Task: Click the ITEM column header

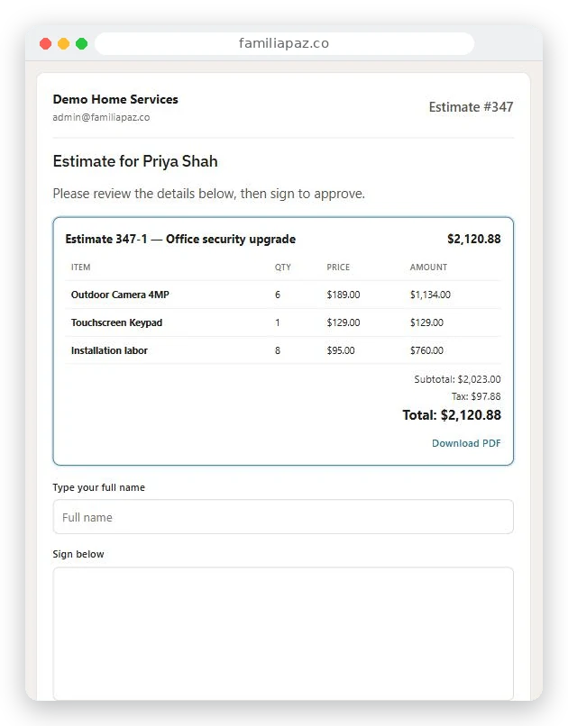Action: coord(80,268)
